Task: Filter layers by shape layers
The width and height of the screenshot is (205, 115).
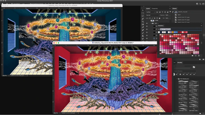Action: click(x=165, y=12)
